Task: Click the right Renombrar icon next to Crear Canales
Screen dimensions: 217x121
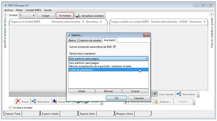Action: pyautogui.click(x=179, y=94)
